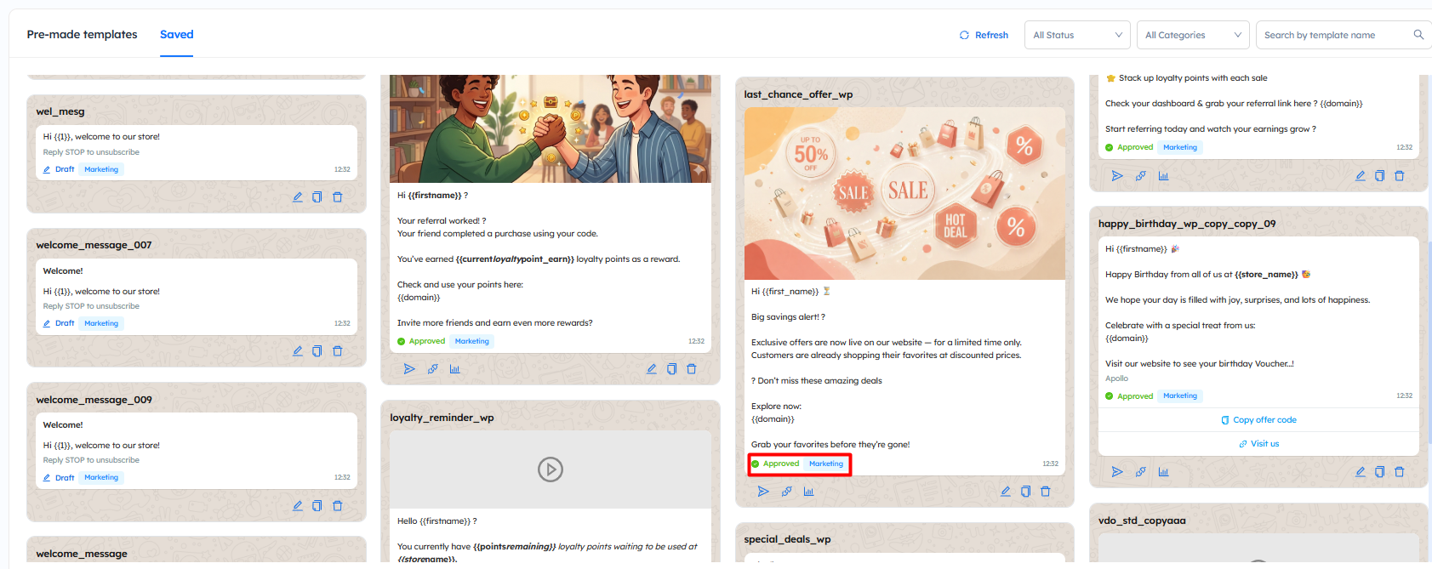
Task: Delete the wel_mesg template
Action: pyautogui.click(x=337, y=197)
